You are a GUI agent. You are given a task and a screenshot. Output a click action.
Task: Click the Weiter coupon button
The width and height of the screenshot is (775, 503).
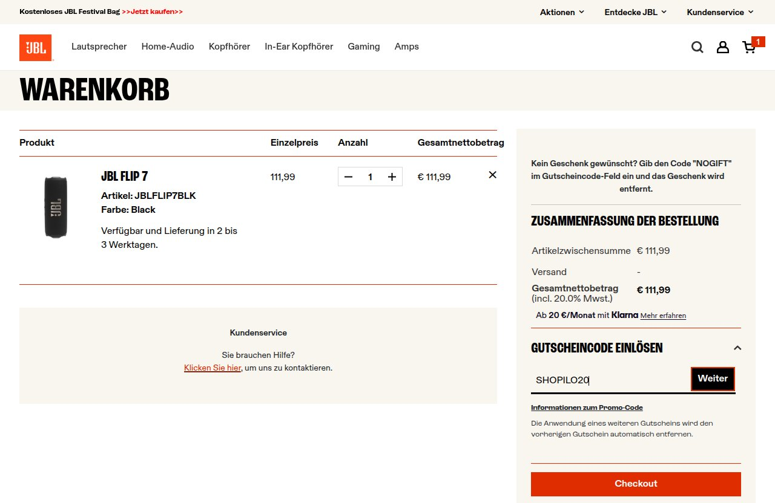coord(713,378)
